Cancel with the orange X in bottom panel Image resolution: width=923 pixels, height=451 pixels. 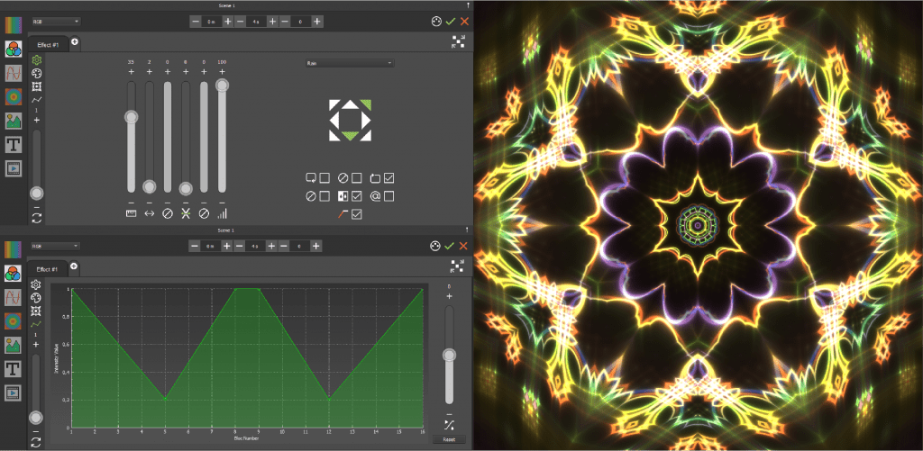click(x=465, y=246)
